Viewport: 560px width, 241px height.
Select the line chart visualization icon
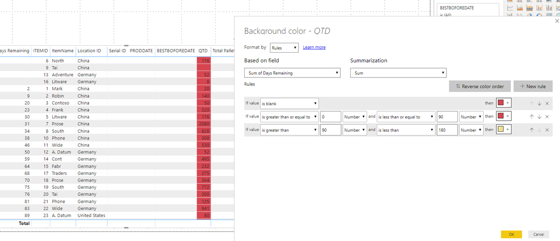510,7
